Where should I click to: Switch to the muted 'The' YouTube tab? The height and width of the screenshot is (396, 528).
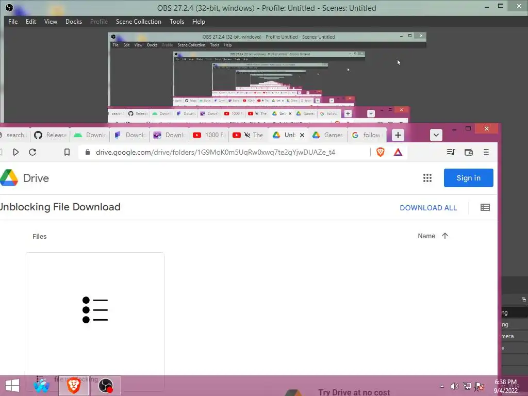(249, 135)
